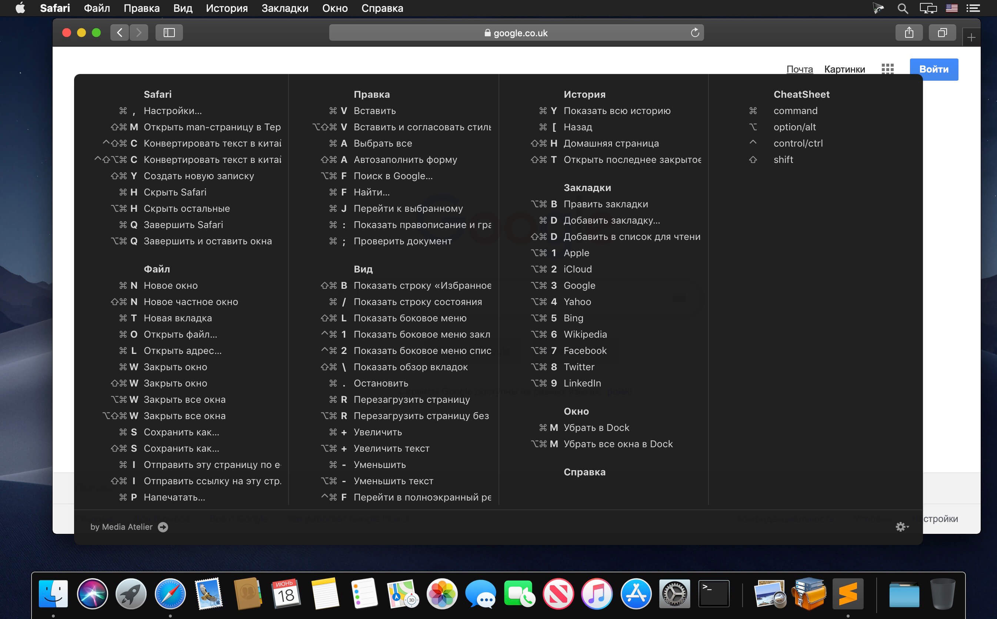The image size is (997, 619).
Task: Open Preview icon in the Dock
Action: click(770, 593)
